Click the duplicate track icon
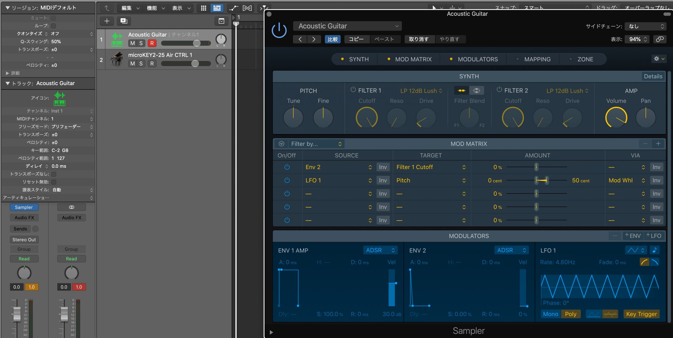 124,21
